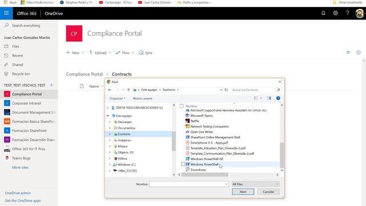Click the Nombre filename input field

coord(189,184)
